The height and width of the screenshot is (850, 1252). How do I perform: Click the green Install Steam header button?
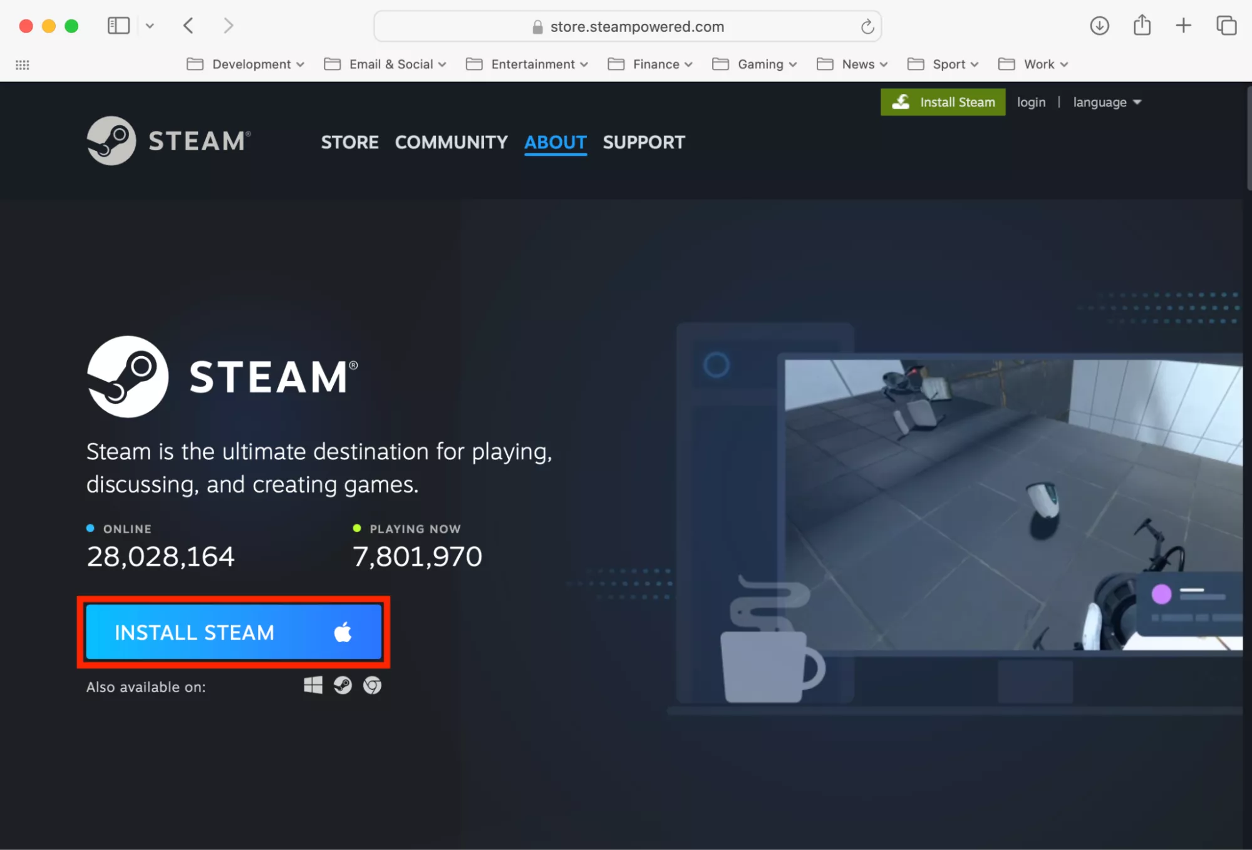(943, 102)
